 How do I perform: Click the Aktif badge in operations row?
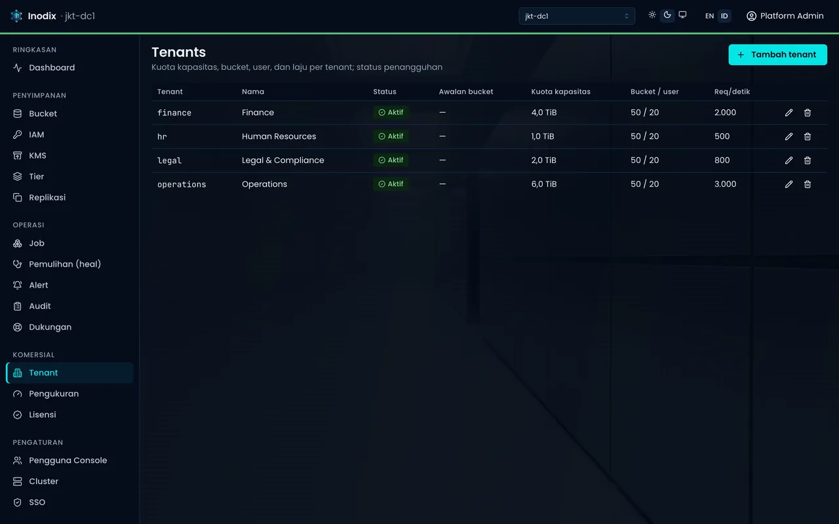pyautogui.click(x=391, y=184)
